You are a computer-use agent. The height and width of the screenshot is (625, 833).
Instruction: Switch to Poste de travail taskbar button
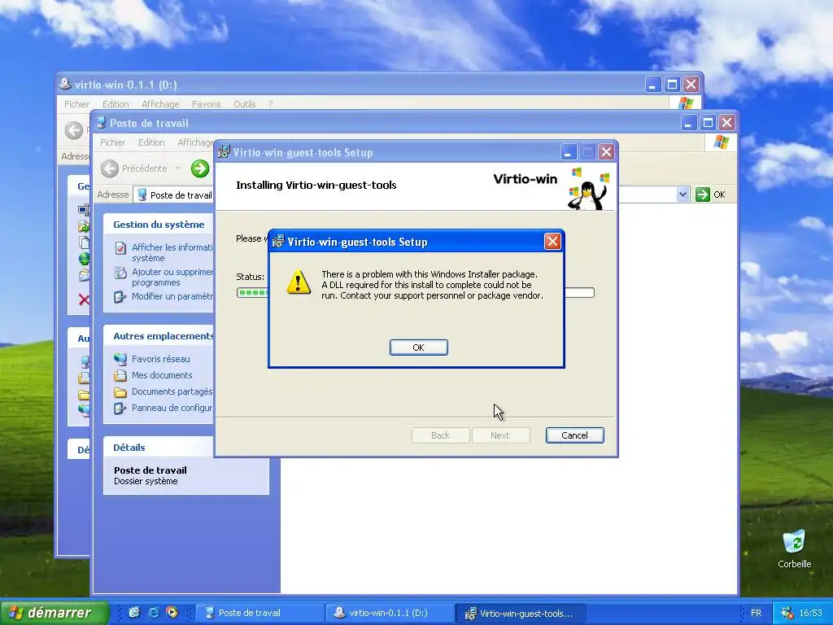(x=259, y=613)
